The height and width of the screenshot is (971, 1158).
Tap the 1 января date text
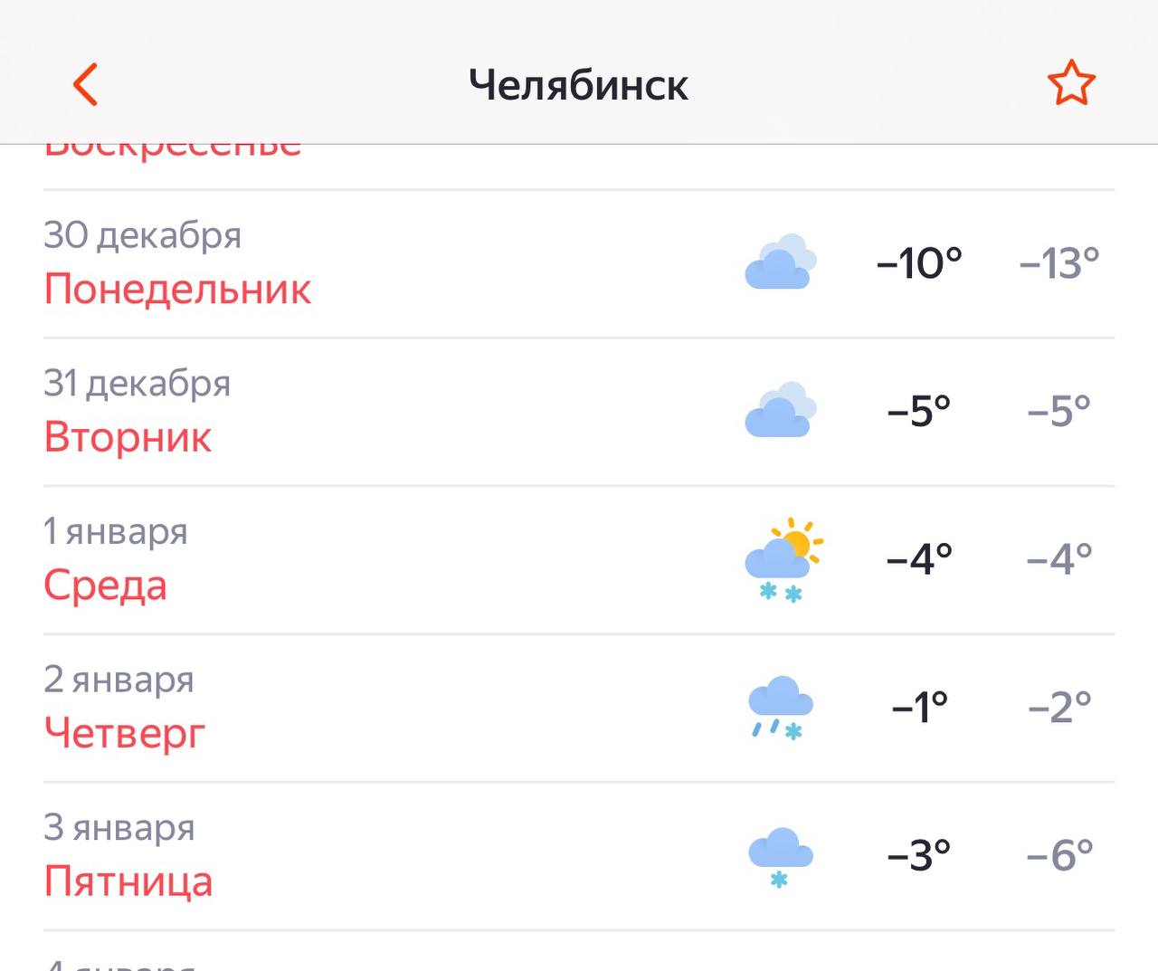116,531
